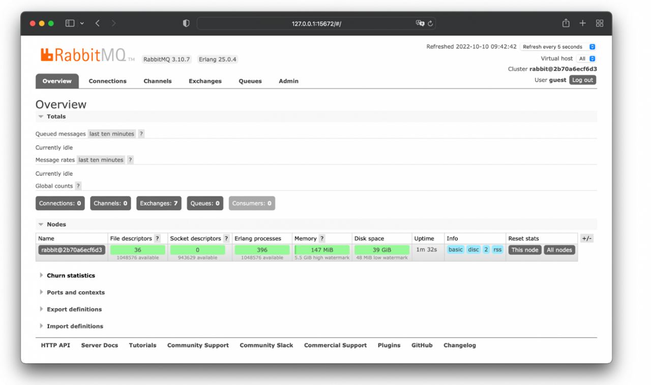Viewport: 651px width, 385px height.
Task: Open the Safari share icon
Action: coord(566,23)
